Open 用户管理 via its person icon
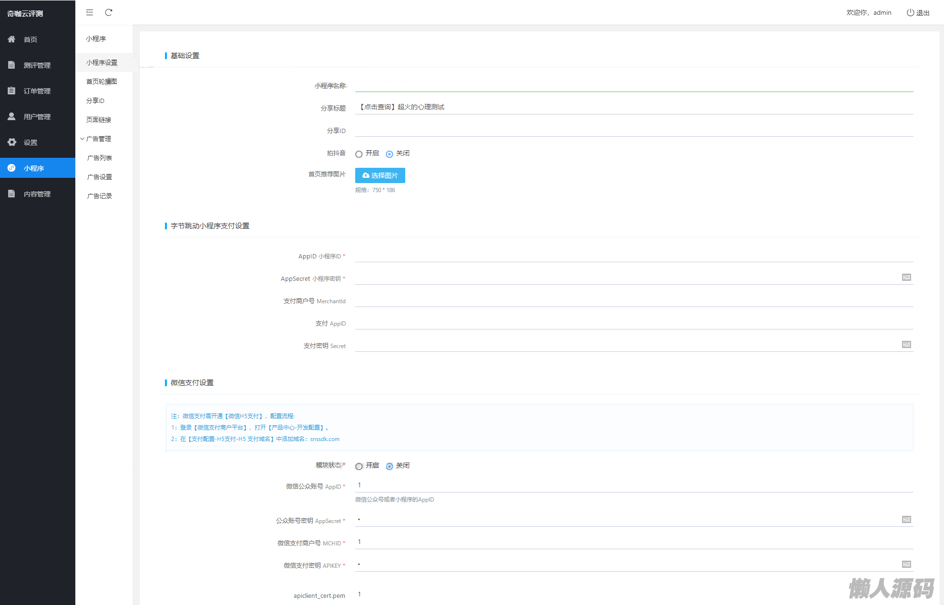The width and height of the screenshot is (944, 605). [12, 116]
